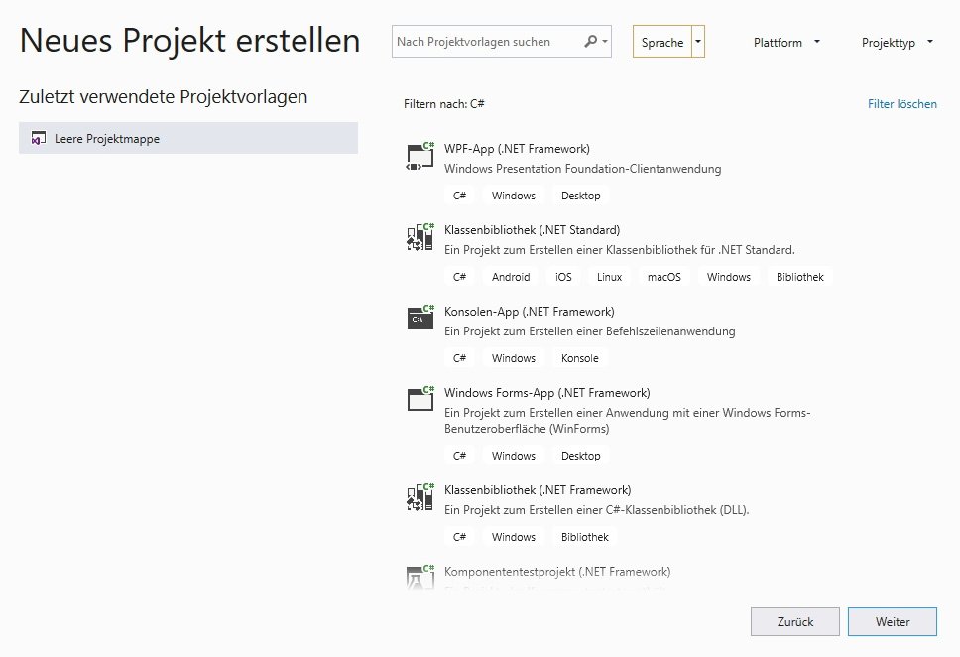Click the Filter löschen link
This screenshot has width=960, height=657.
[901, 103]
